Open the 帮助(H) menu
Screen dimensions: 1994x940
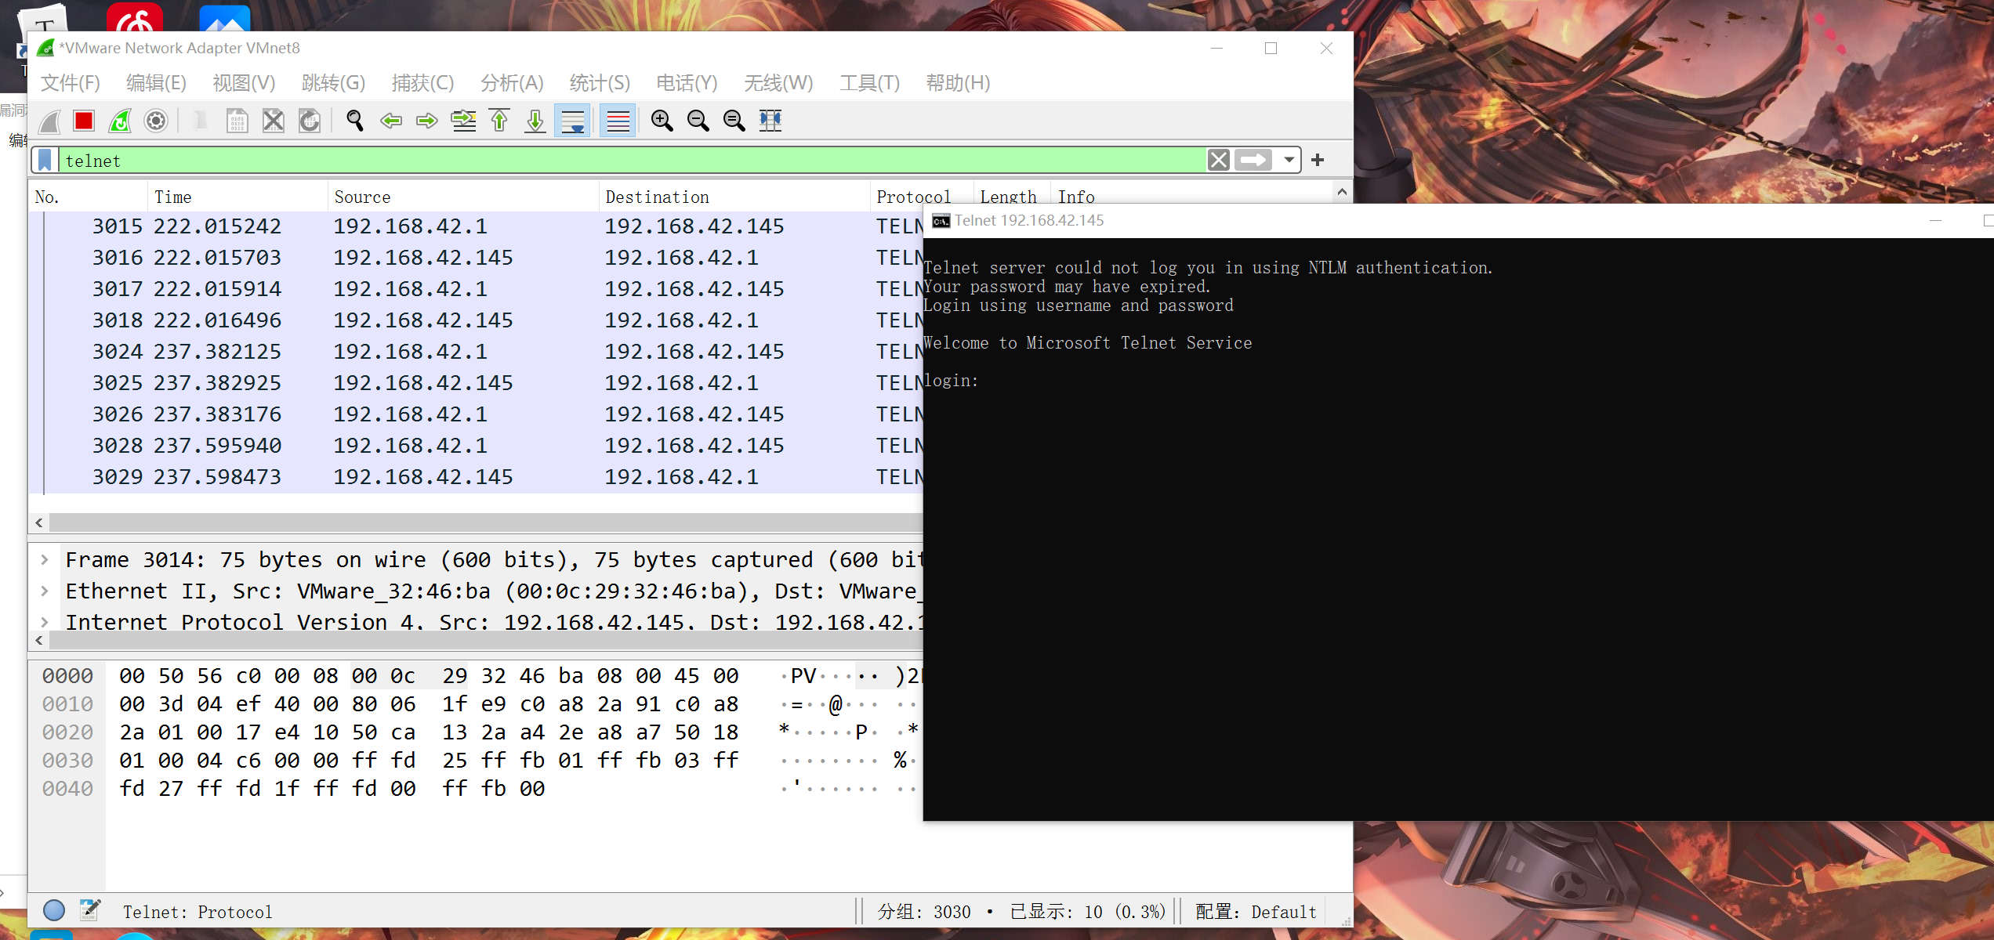958,83
